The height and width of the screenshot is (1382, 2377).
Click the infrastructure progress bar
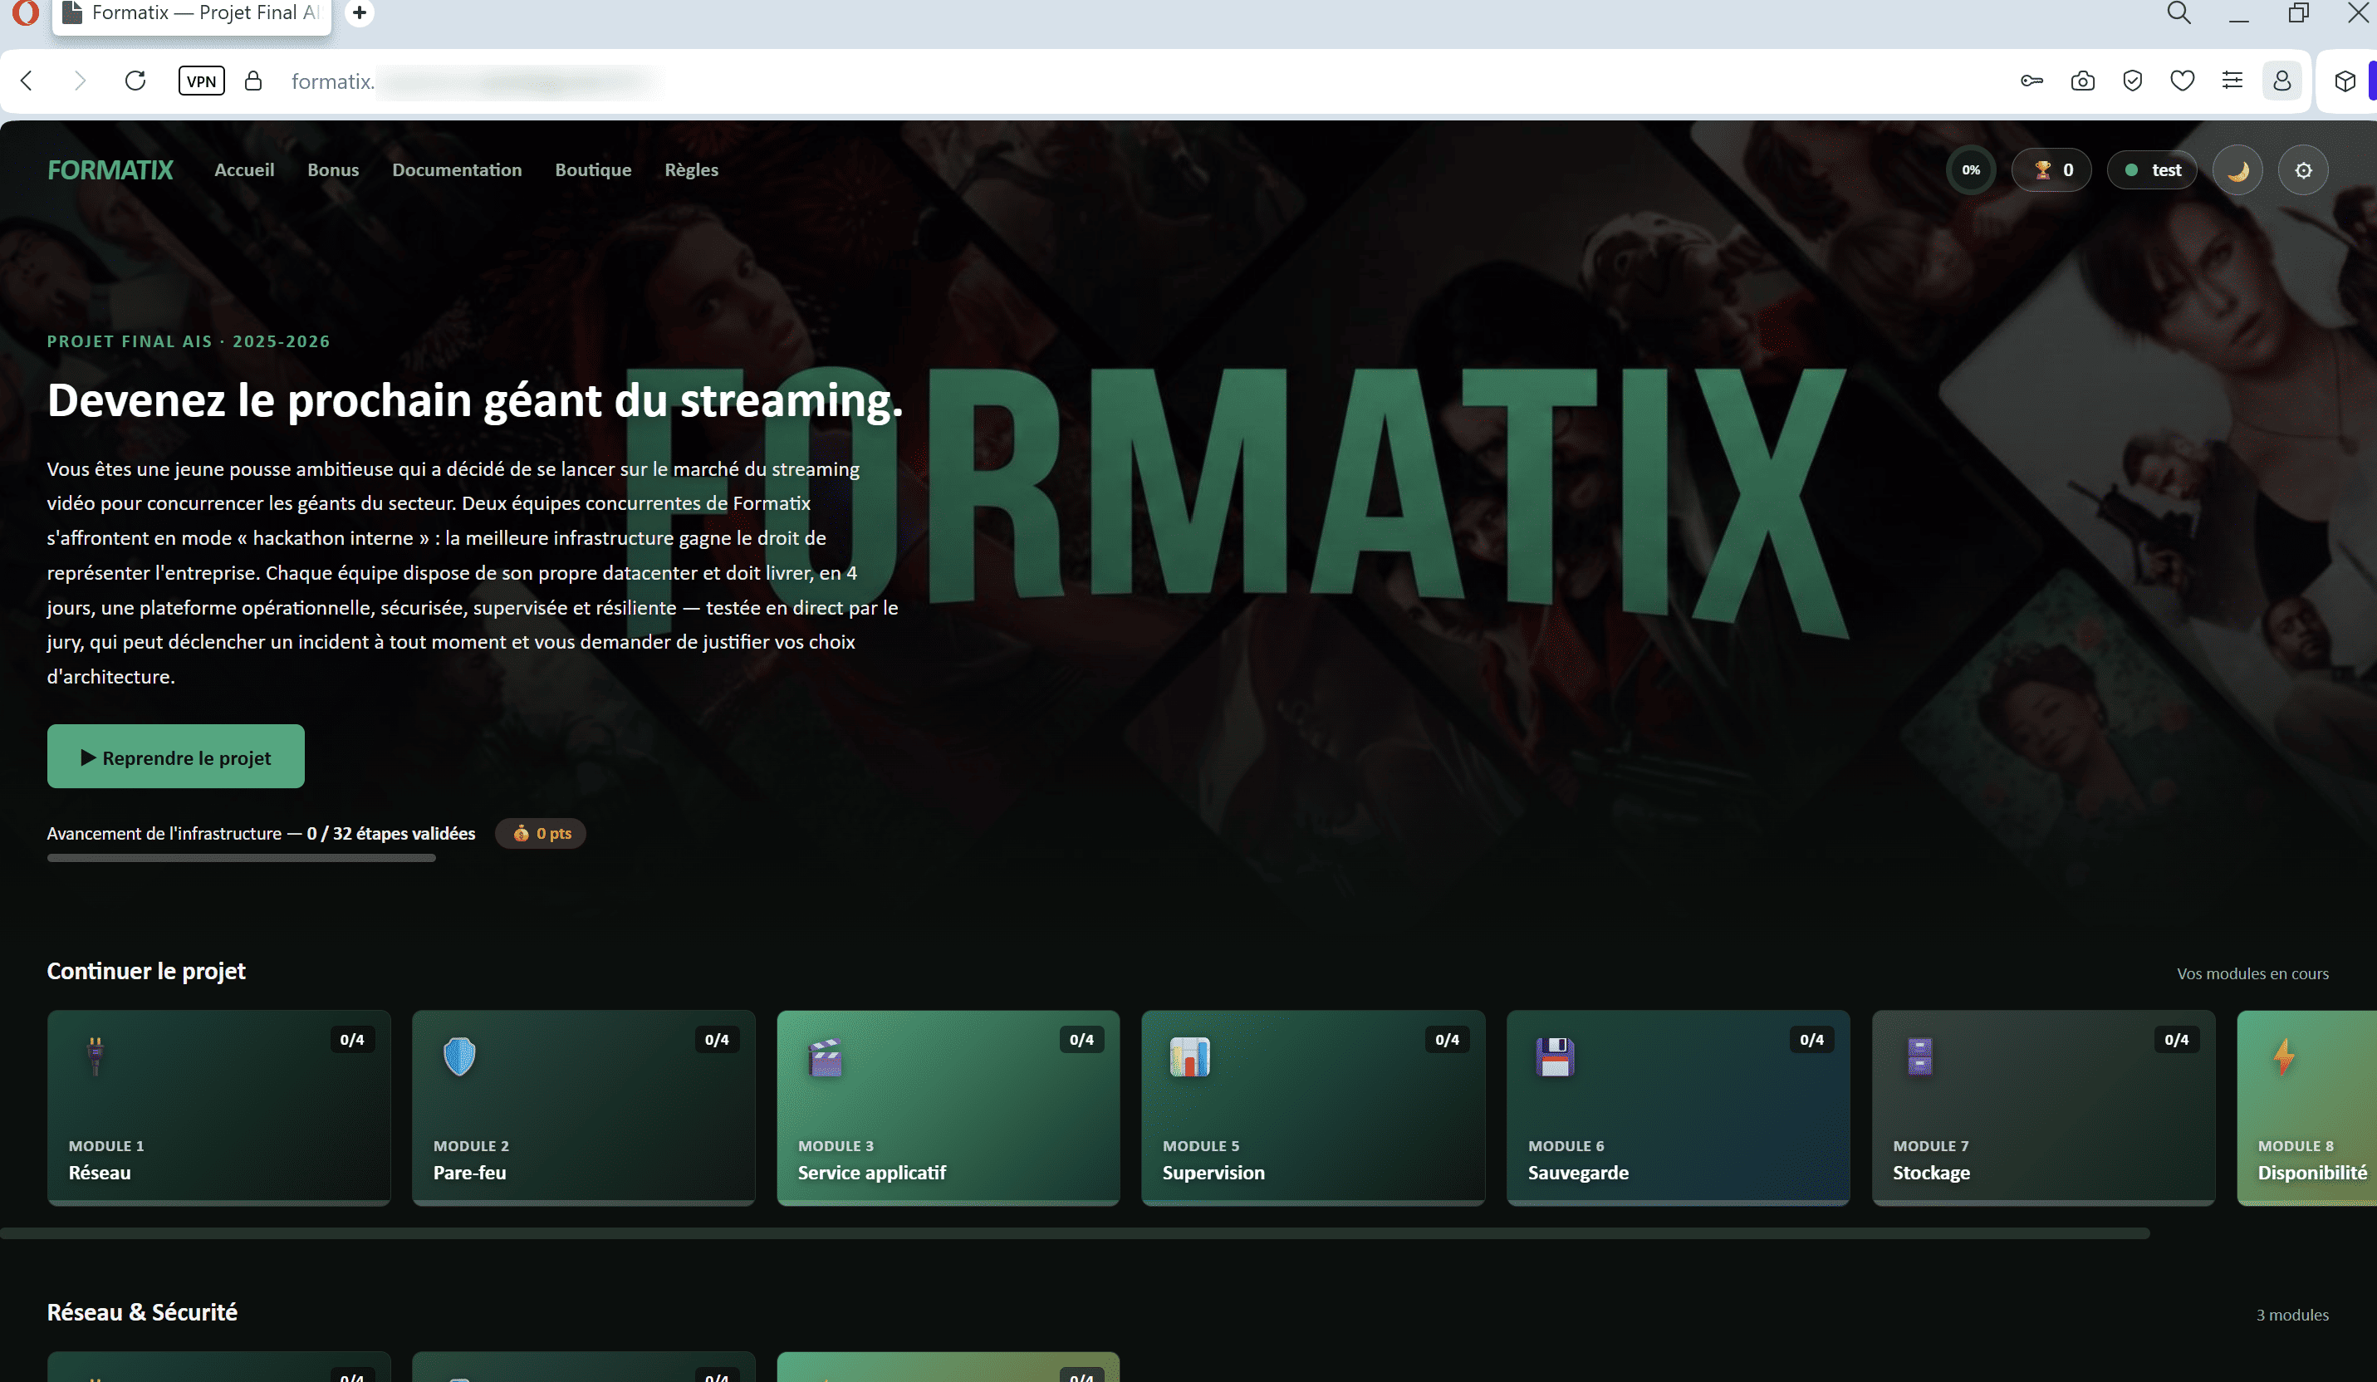(242, 859)
